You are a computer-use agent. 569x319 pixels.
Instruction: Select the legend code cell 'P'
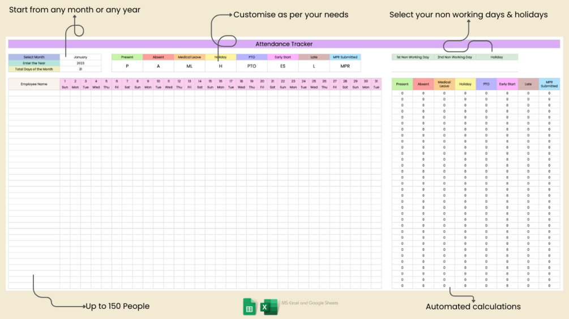coord(127,66)
